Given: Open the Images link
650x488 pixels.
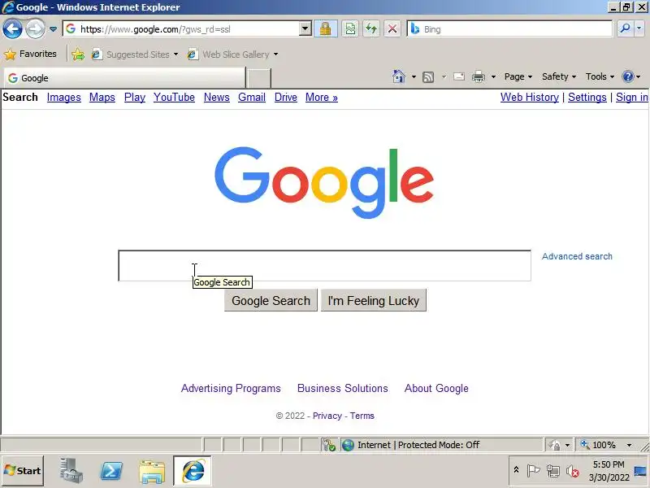Looking at the screenshot, I should pos(64,97).
